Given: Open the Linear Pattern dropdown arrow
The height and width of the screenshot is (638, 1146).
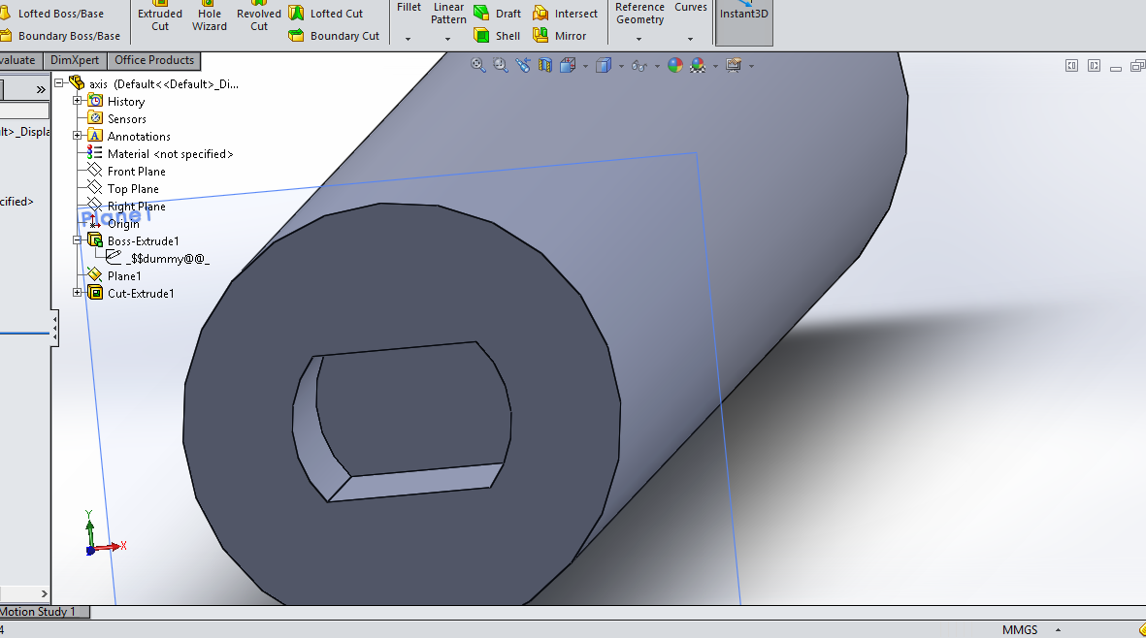Looking at the screenshot, I should tap(448, 39).
